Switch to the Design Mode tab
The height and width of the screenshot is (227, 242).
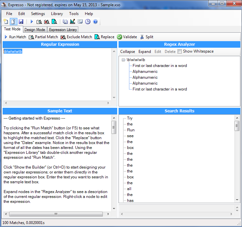click(35, 30)
